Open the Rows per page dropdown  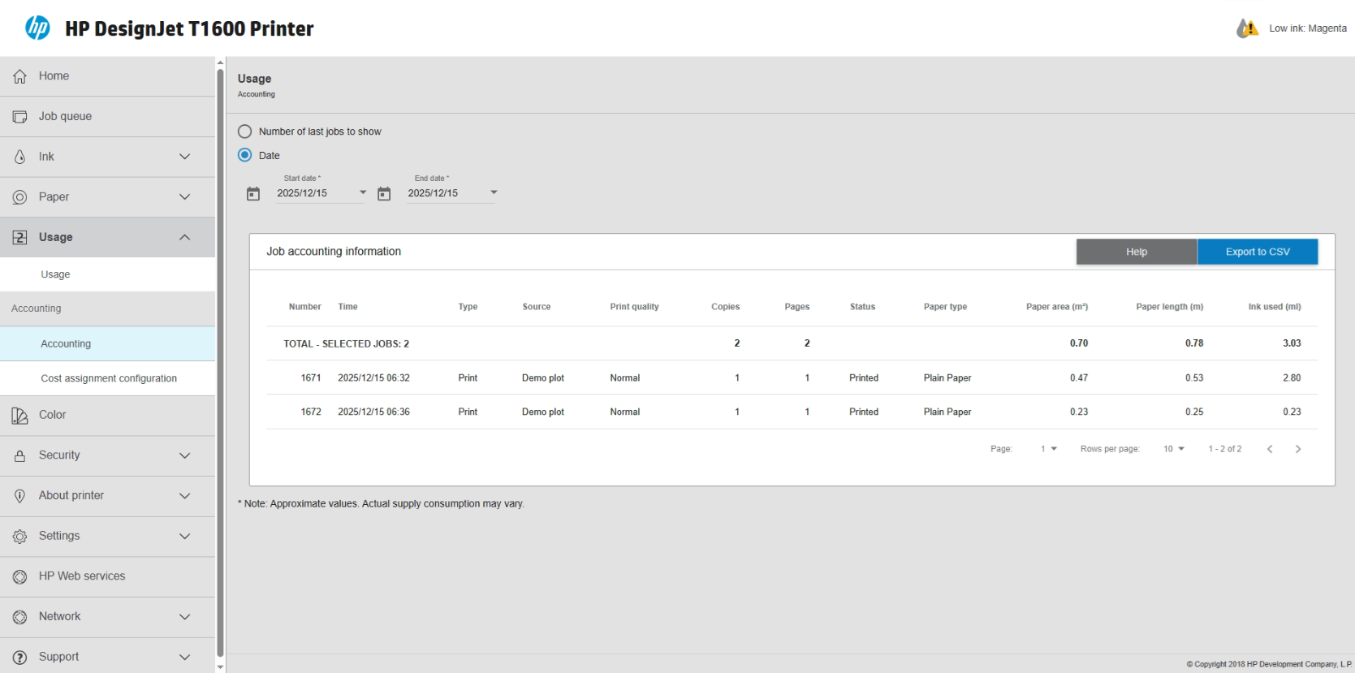tap(1174, 449)
